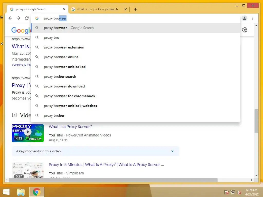
Task: Choose 'proxy browser online' suggestion
Action: click(x=136, y=57)
